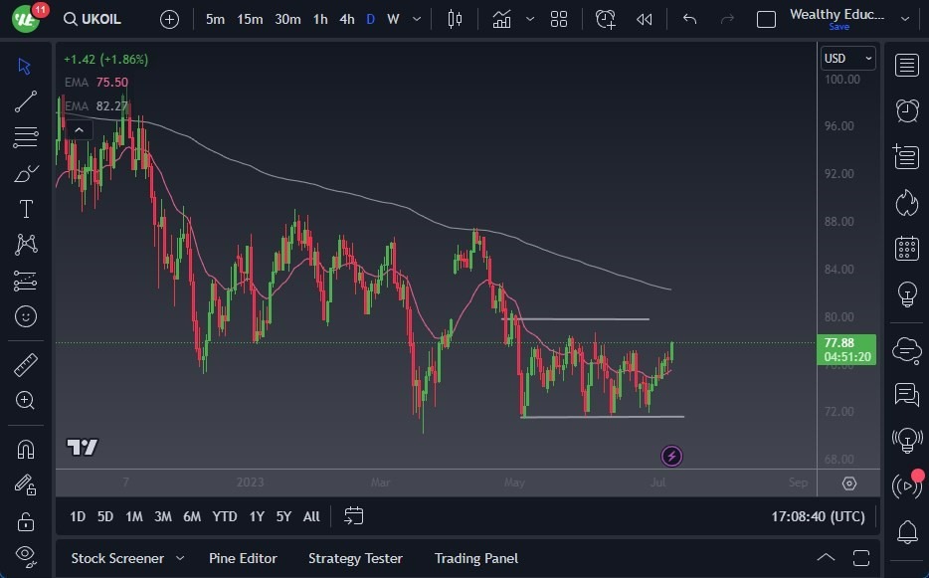Viewport: 929px width, 578px height.
Task: Expand the time interval dropdown chevron
Action: pyautogui.click(x=416, y=19)
